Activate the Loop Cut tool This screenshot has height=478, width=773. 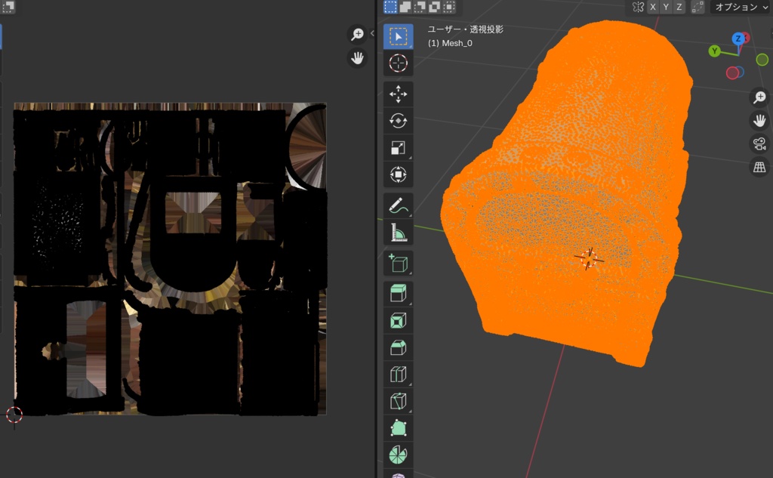[x=399, y=374]
